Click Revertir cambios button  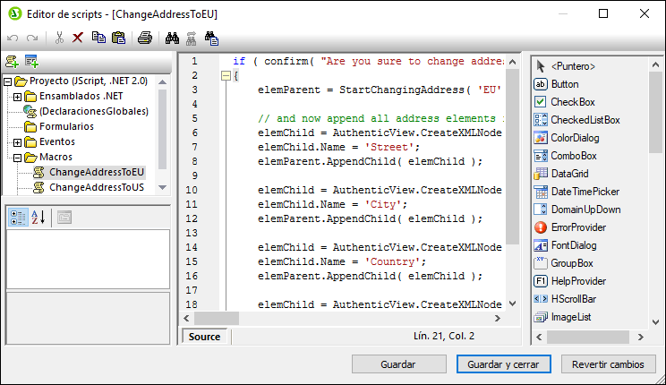pyautogui.click(x=608, y=364)
